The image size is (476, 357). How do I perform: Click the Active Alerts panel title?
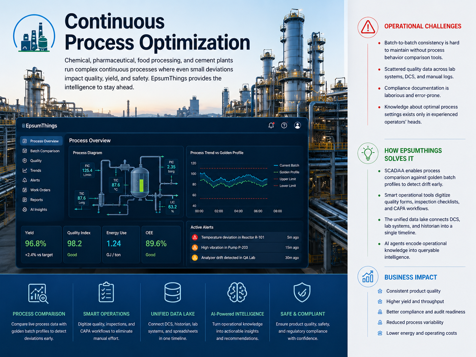pyautogui.click(x=202, y=227)
